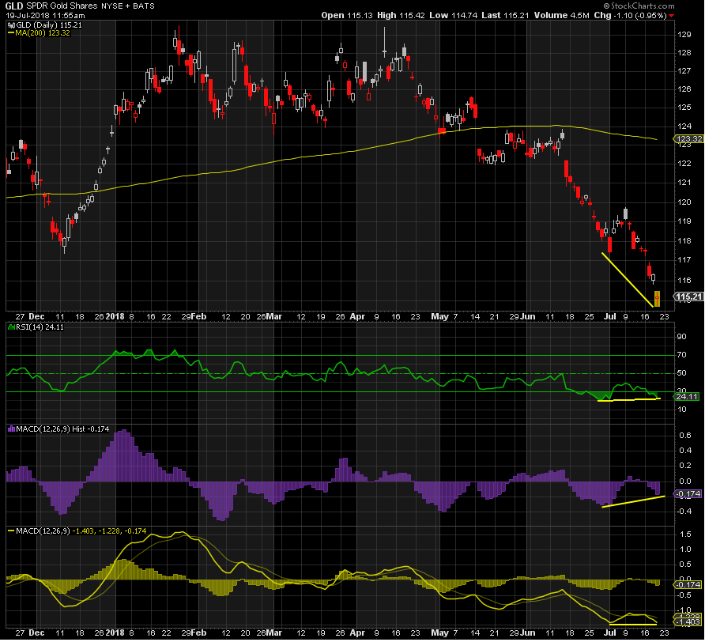Click the candlestick legend icon beside GLD (Daily)
Viewport: 705px width, 642px height.
[x=11, y=25]
